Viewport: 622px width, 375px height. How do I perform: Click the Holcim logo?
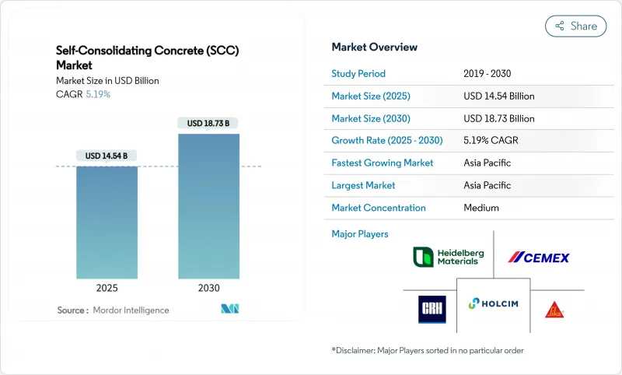coord(493,304)
